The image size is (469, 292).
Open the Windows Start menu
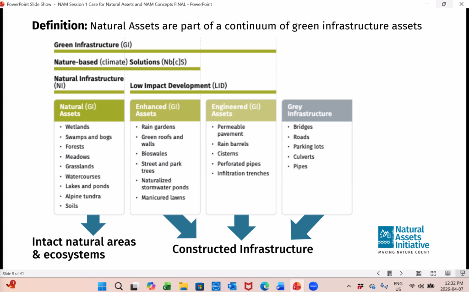pyautogui.click(x=102, y=286)
